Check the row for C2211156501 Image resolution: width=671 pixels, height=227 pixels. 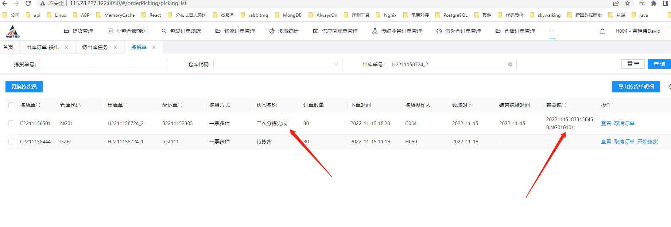click(11, 123)
